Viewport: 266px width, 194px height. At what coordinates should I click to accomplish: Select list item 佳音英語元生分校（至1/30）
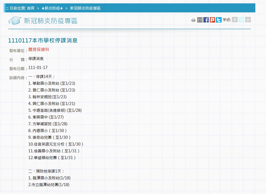[56, 144]
